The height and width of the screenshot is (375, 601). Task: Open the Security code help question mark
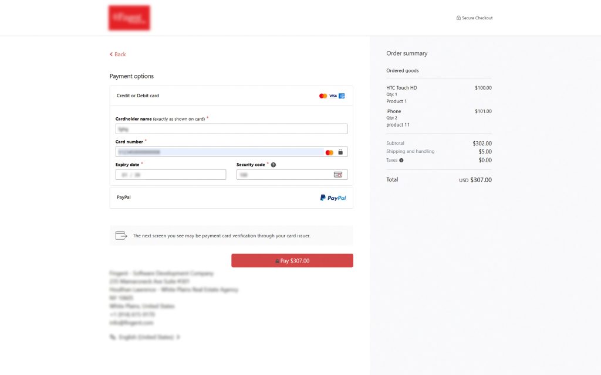point(273,165)
